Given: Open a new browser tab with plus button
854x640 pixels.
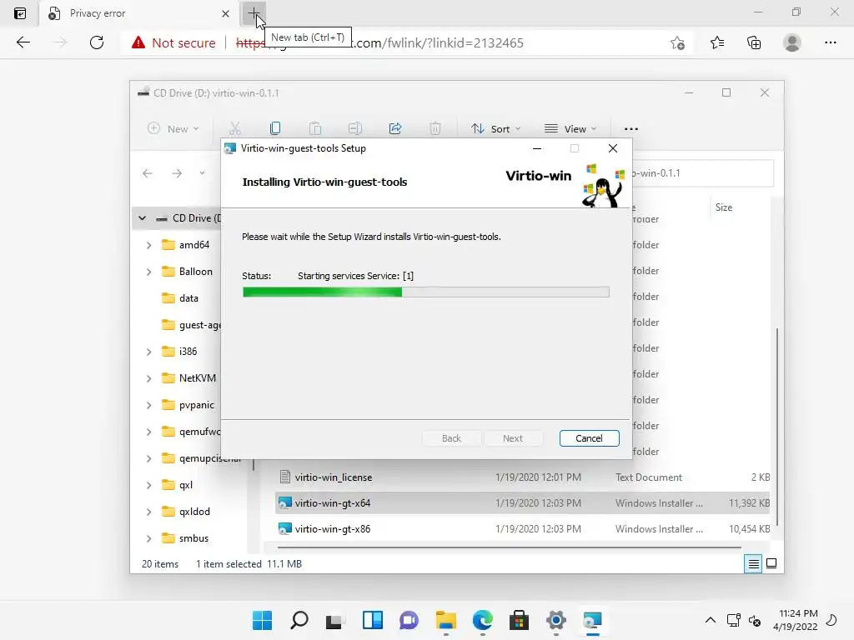Looking at the screenshot, I should pyautogui.click(x=254, y=13).
